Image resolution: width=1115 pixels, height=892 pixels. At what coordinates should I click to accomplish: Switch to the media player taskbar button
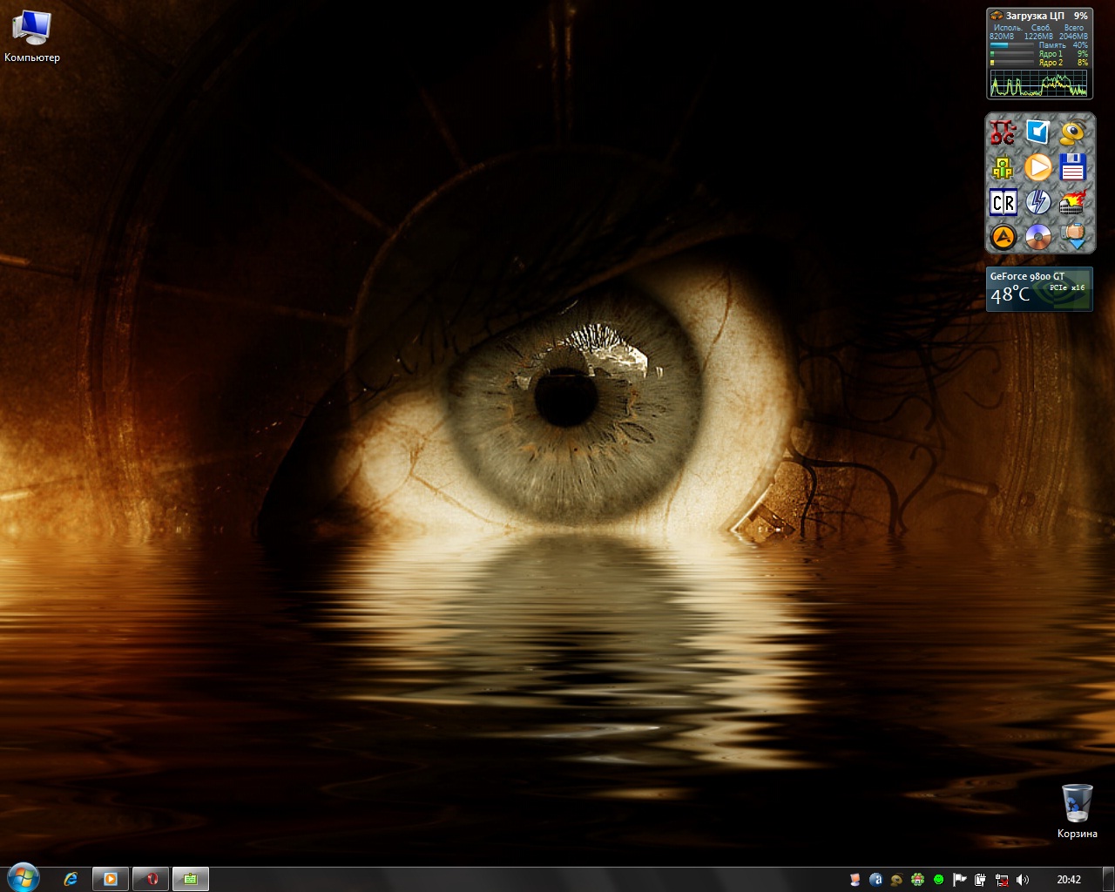111,879
